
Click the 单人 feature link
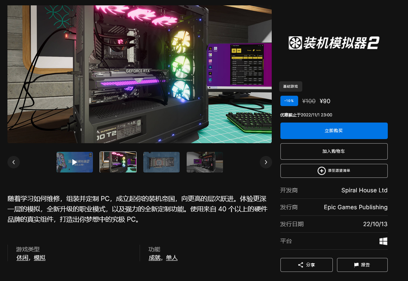point(172,257)
